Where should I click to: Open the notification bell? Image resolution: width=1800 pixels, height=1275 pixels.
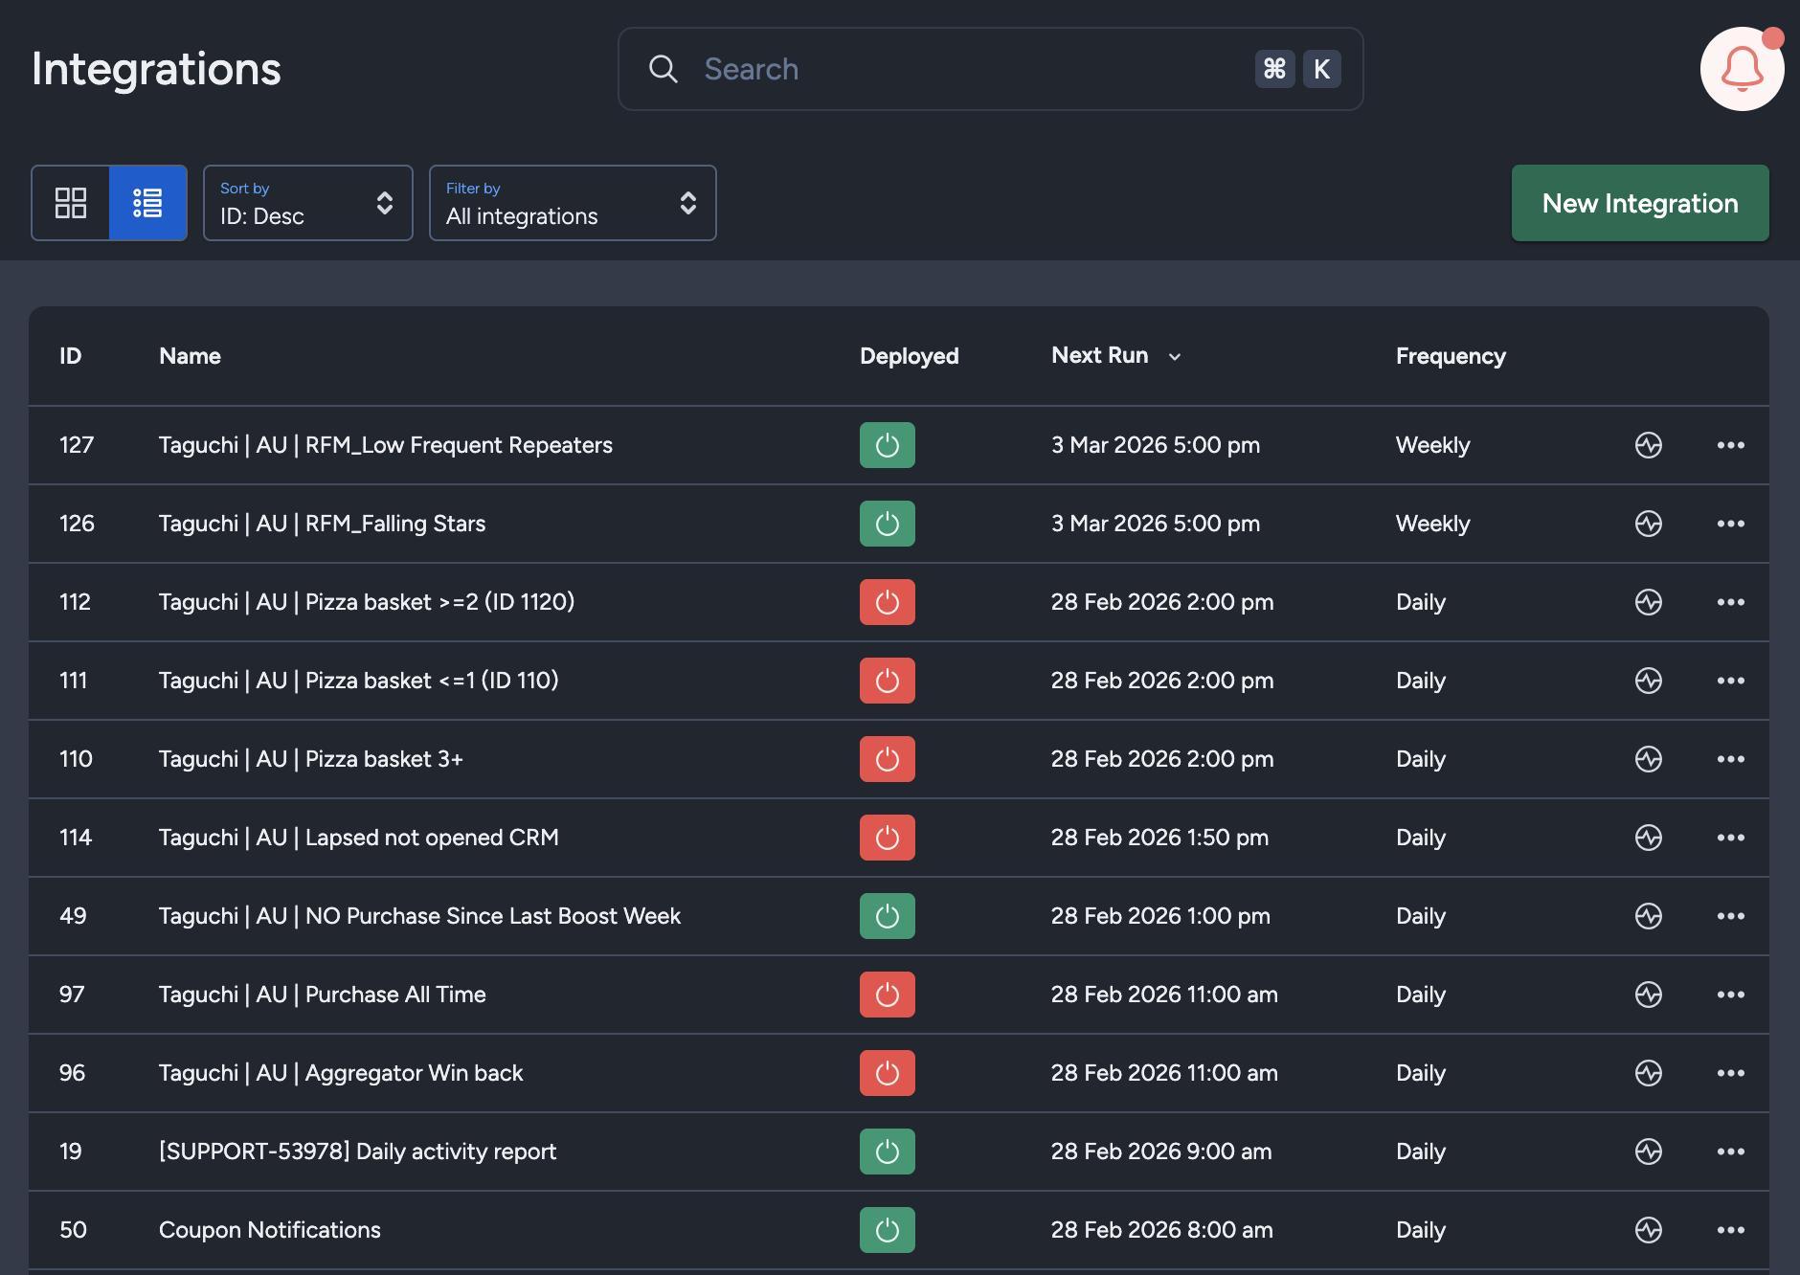[x=1742, y=68]
